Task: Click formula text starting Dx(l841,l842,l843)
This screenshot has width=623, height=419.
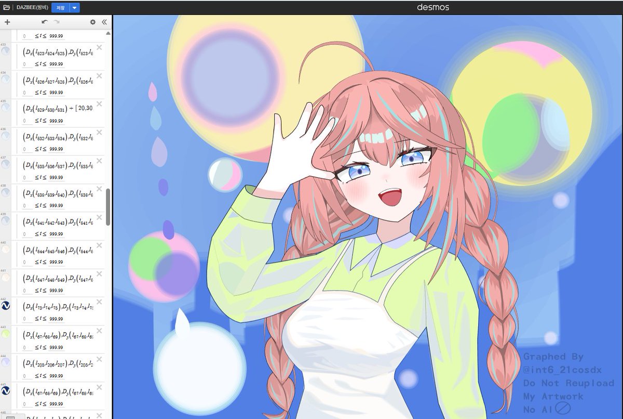Action: (x=58, y=221)
